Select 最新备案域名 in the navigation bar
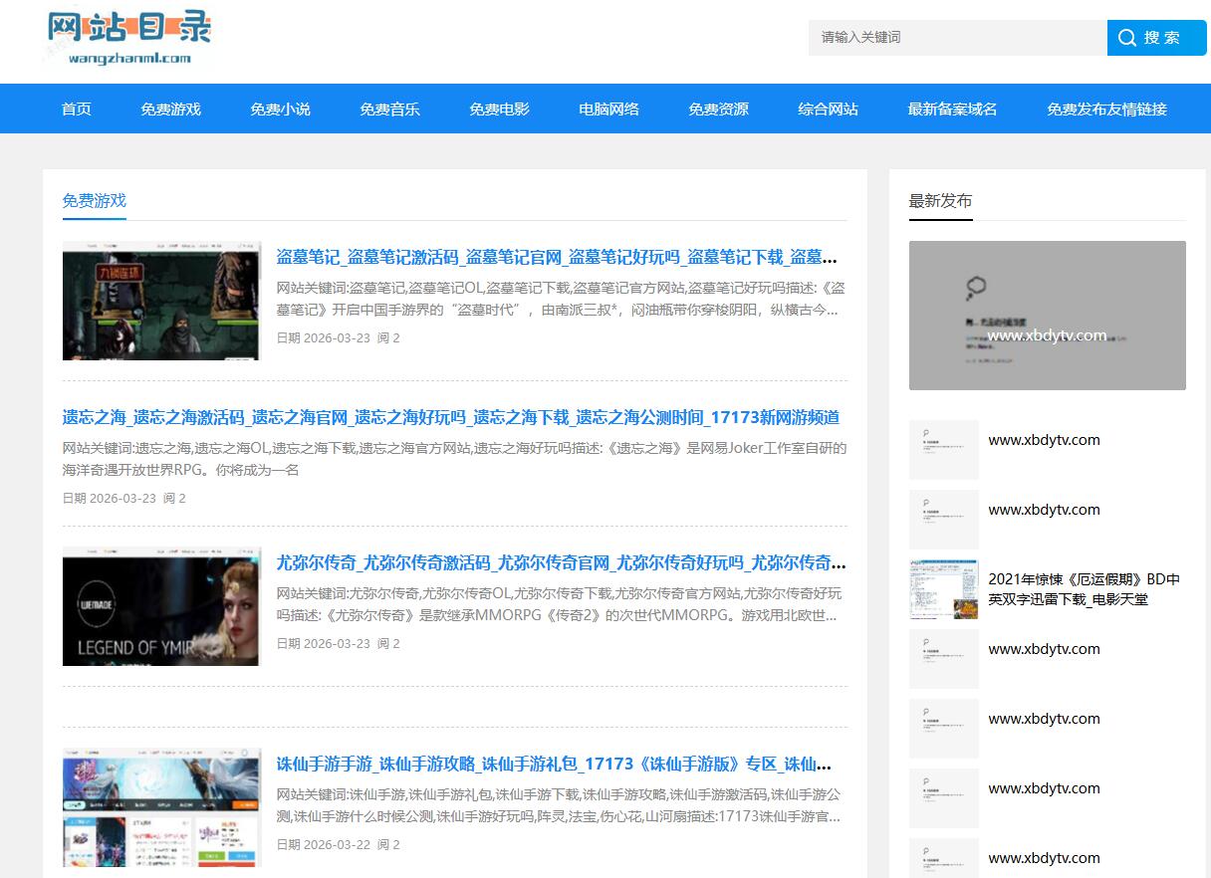Viewport: 1211px width, 878px height. (953, 110)
